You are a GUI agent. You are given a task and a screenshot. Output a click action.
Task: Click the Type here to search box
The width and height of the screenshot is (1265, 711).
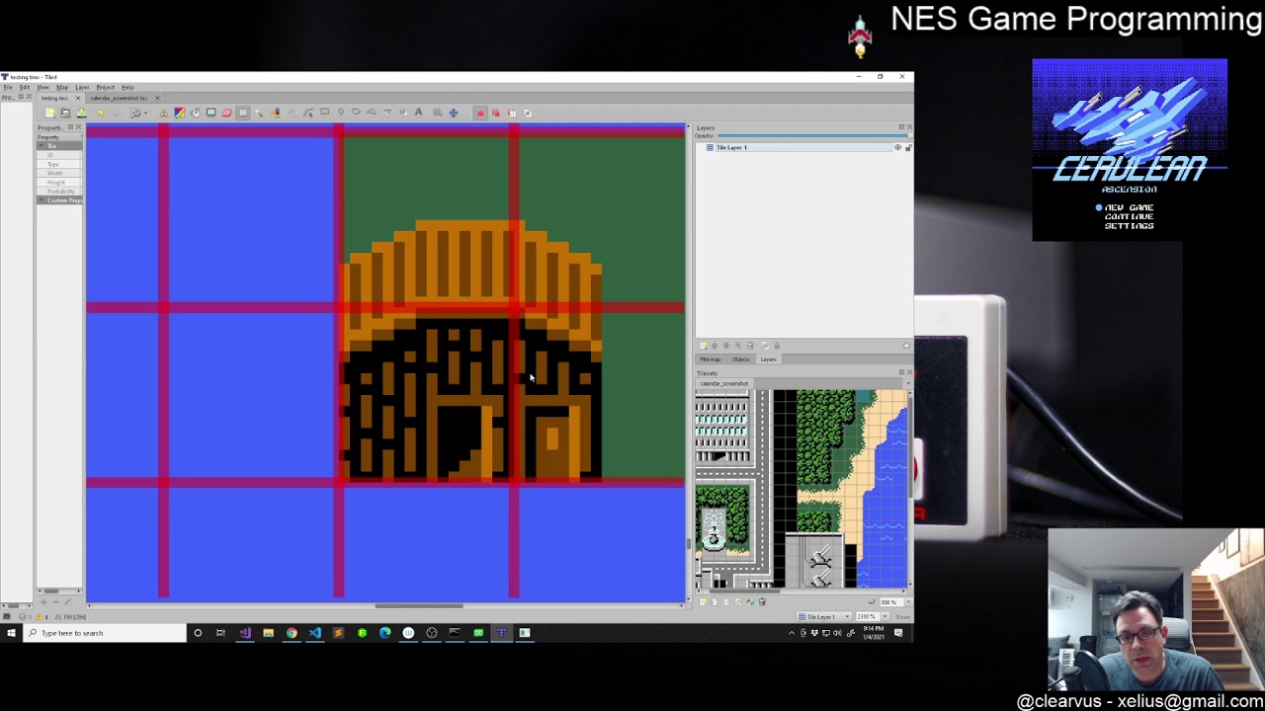point(104,633)
